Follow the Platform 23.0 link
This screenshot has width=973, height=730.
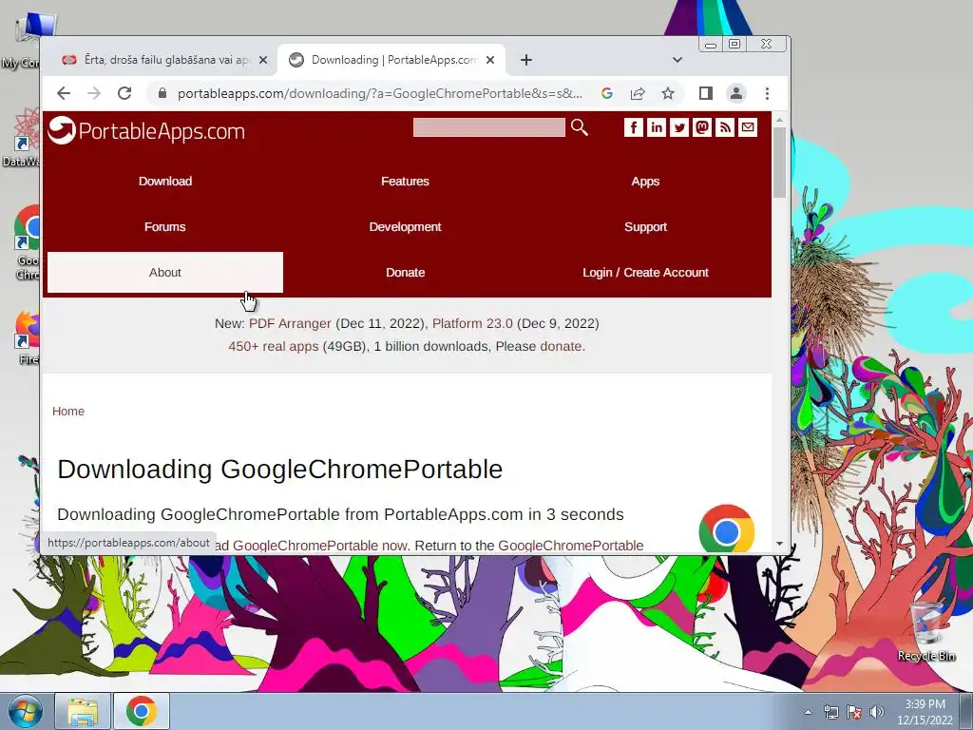click(x=472, y=323)
